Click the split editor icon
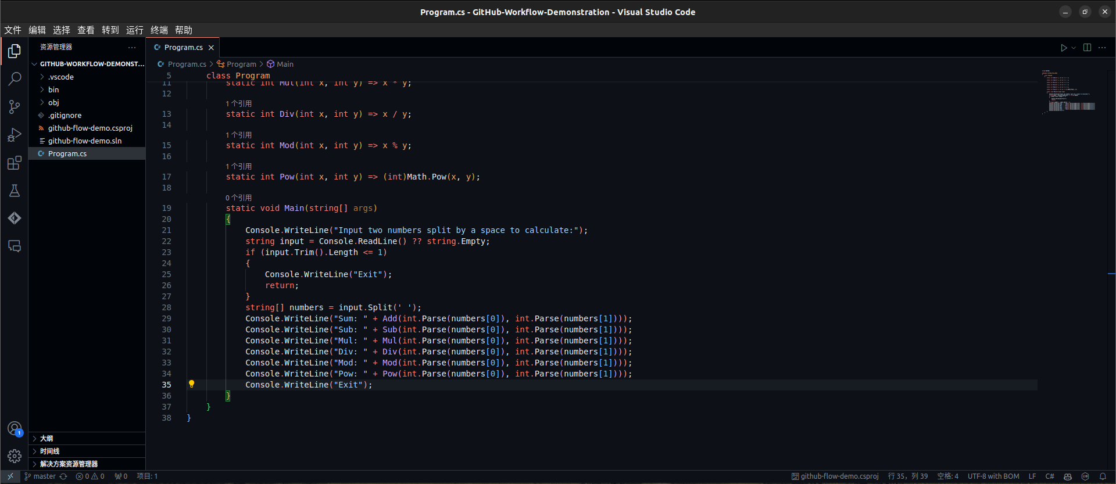Viewport: 1116px width, 484px height. point(1087,48)
